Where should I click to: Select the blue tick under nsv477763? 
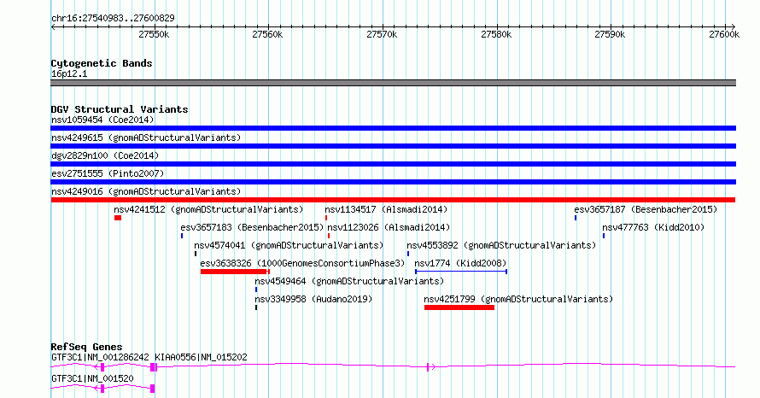(604, 236)
